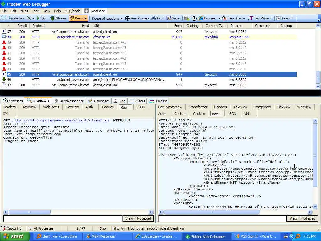321x241 pixels.
Task: Click the camera screenshot toolbar icon
Action: click(x=187, y=18)
